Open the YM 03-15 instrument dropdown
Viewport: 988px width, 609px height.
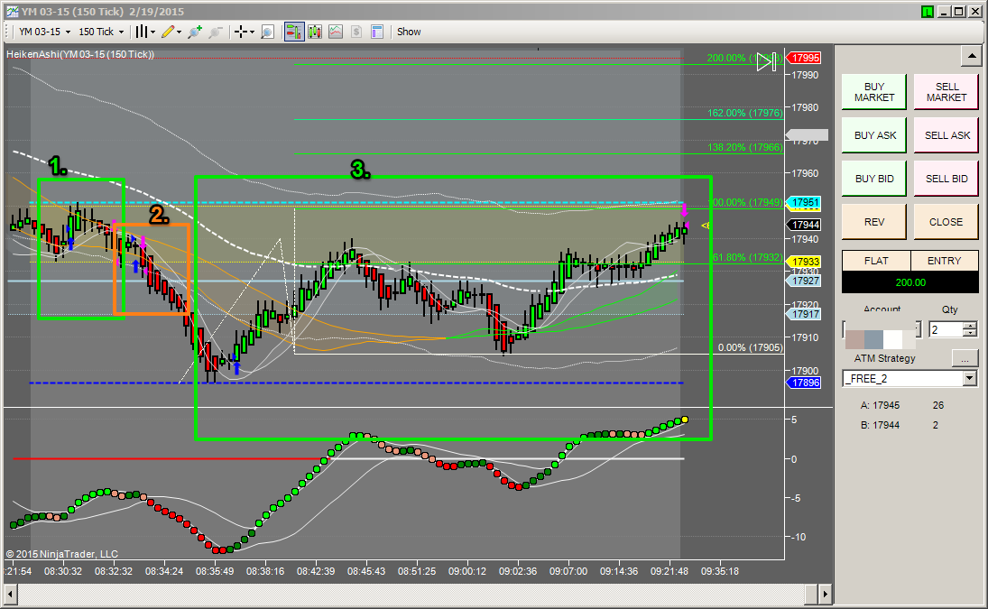44,32
